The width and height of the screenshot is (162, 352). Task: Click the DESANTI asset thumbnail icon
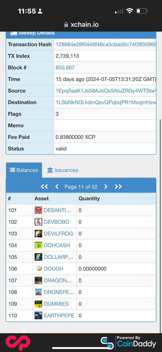(x=38, y=210)
